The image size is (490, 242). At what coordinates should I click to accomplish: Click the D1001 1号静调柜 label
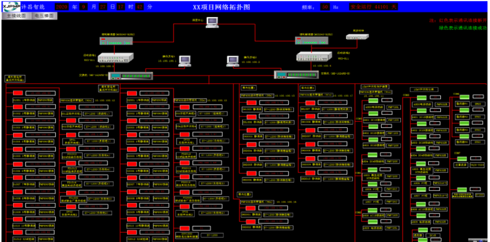pos(24,101)
